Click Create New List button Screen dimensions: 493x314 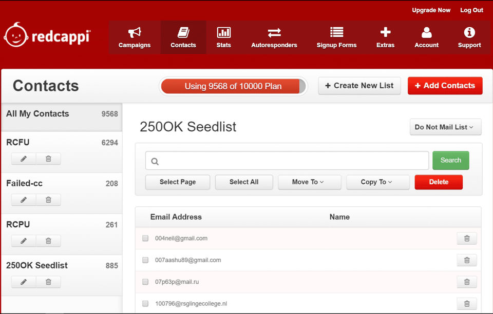tap(359, 86)
